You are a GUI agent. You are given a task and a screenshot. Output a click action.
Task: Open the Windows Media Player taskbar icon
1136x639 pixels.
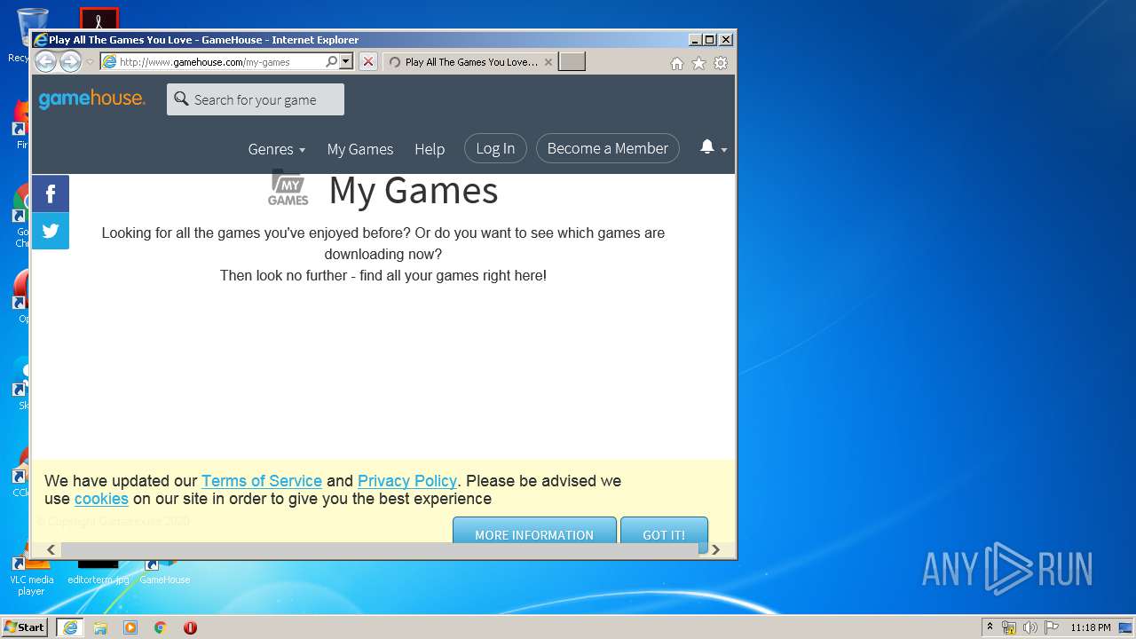(x=130, y=627)
